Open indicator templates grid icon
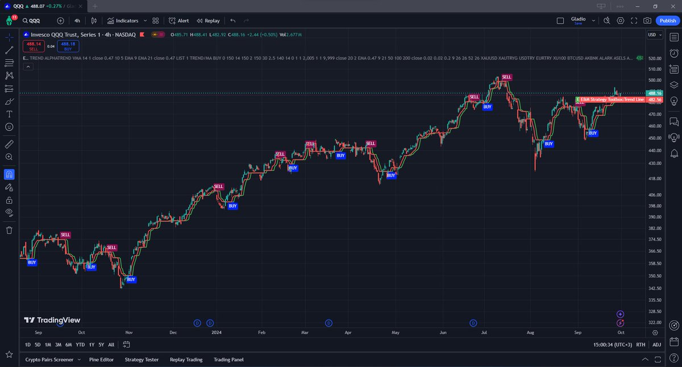This screenshot has width=682, height=367. point(156,20)
